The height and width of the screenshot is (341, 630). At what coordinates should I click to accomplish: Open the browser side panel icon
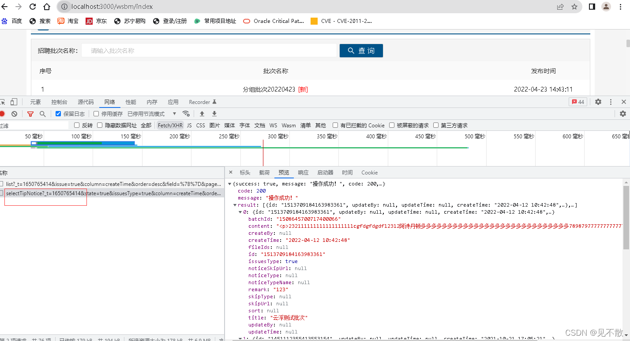[x=592, y=7]
